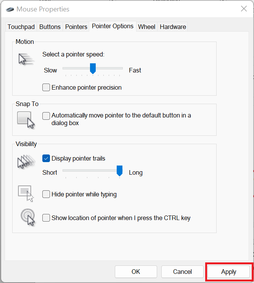Enable Enhance pointer precision checkbox
Screen dimensions: 254x283
tap(46, 87)
